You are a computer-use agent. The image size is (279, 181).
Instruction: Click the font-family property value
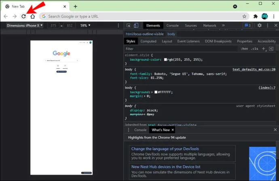point(190,74)
